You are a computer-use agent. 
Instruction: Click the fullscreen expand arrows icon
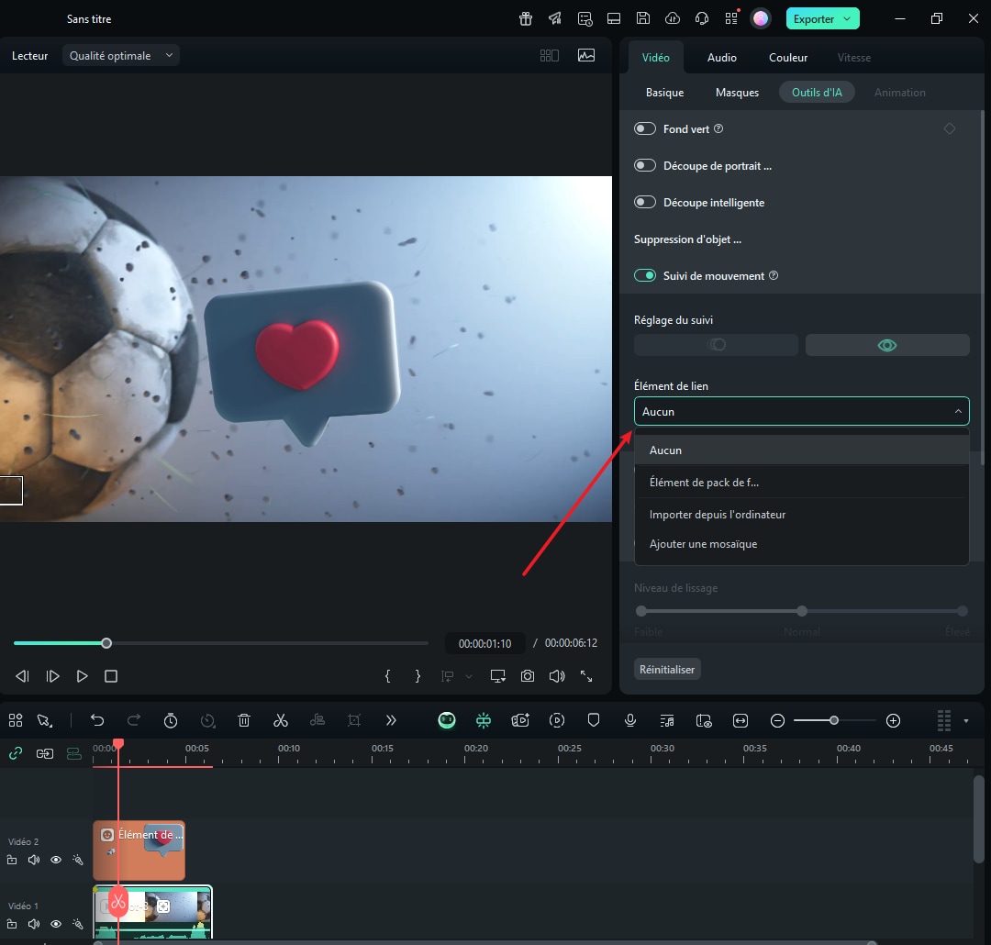[x=586, y=676]
